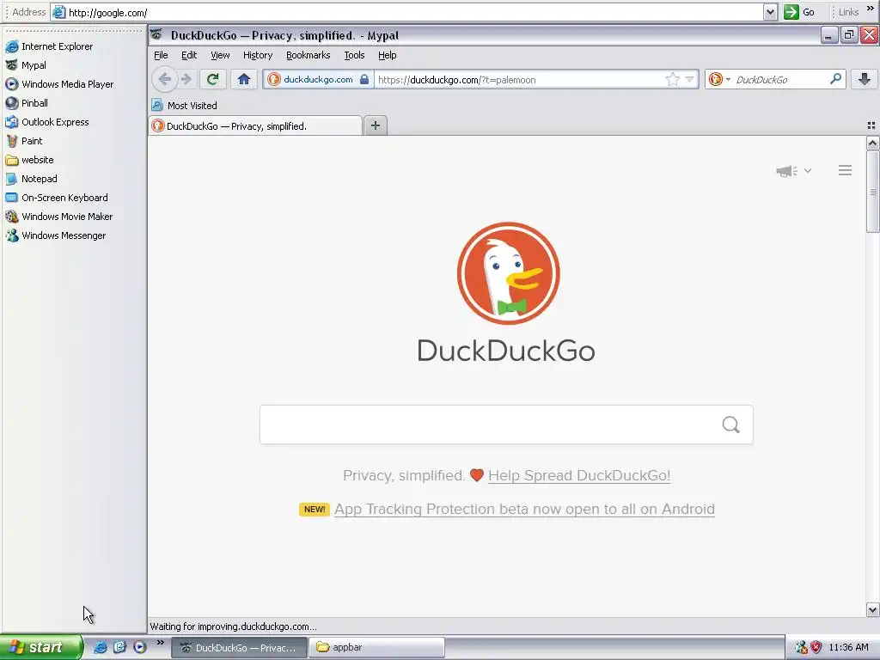Image resolution: width=880 pixels, height=660 pixels.
Task: Open the Help menu
Action: click(x=388, y=55)
